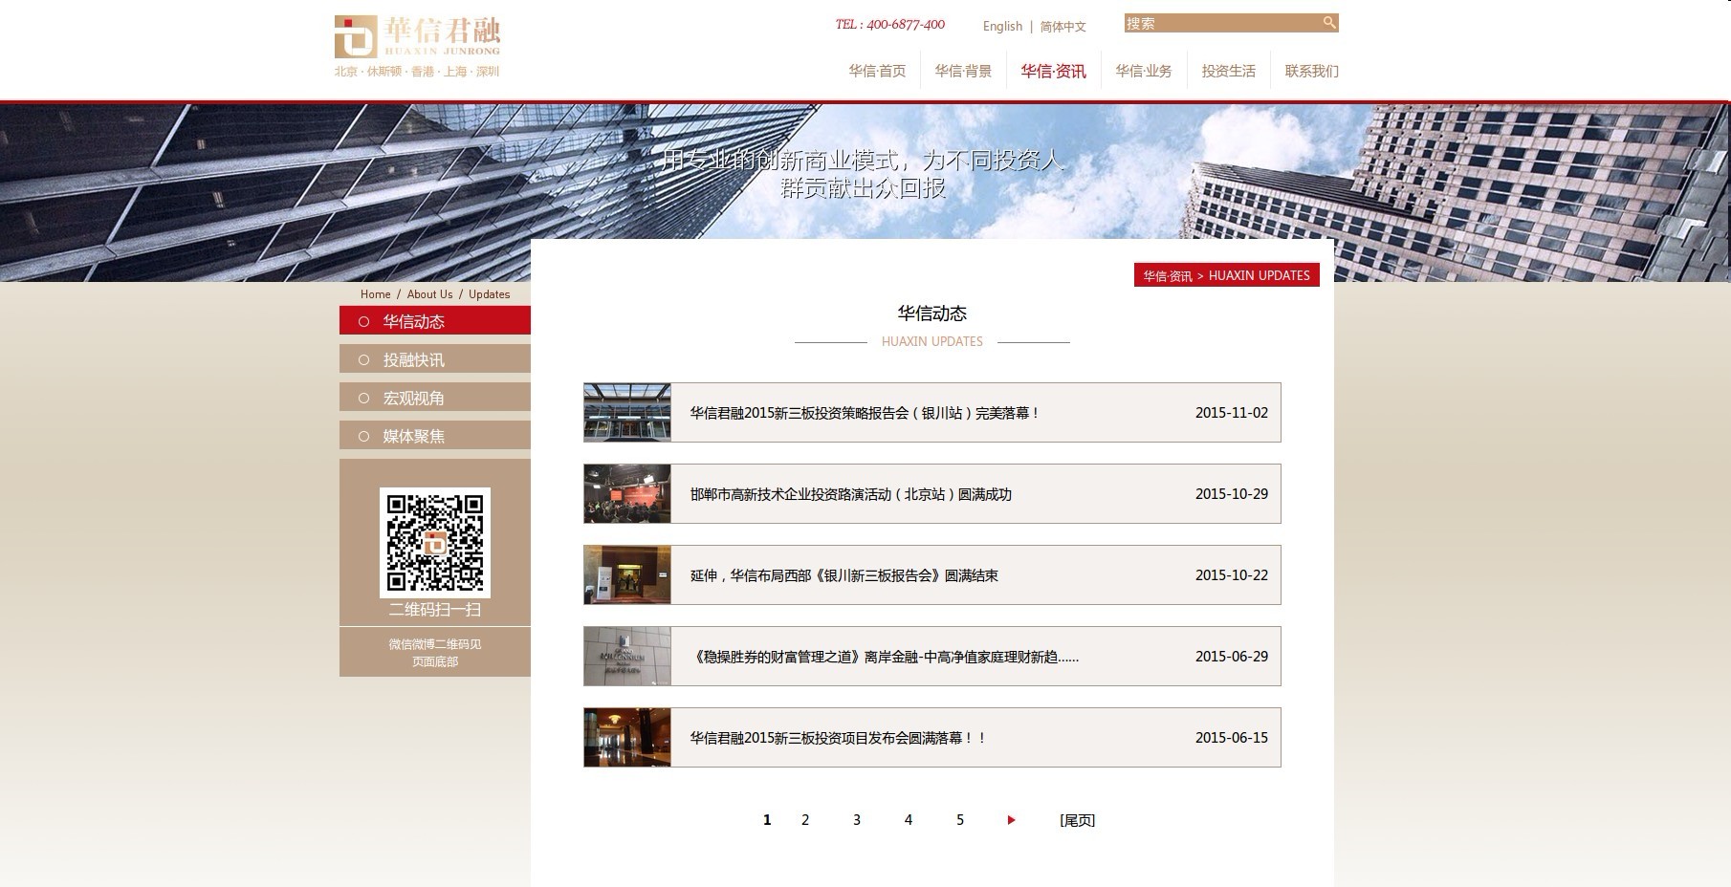Go to page 5
1731x887 pixels.
[x=960, y=820]
